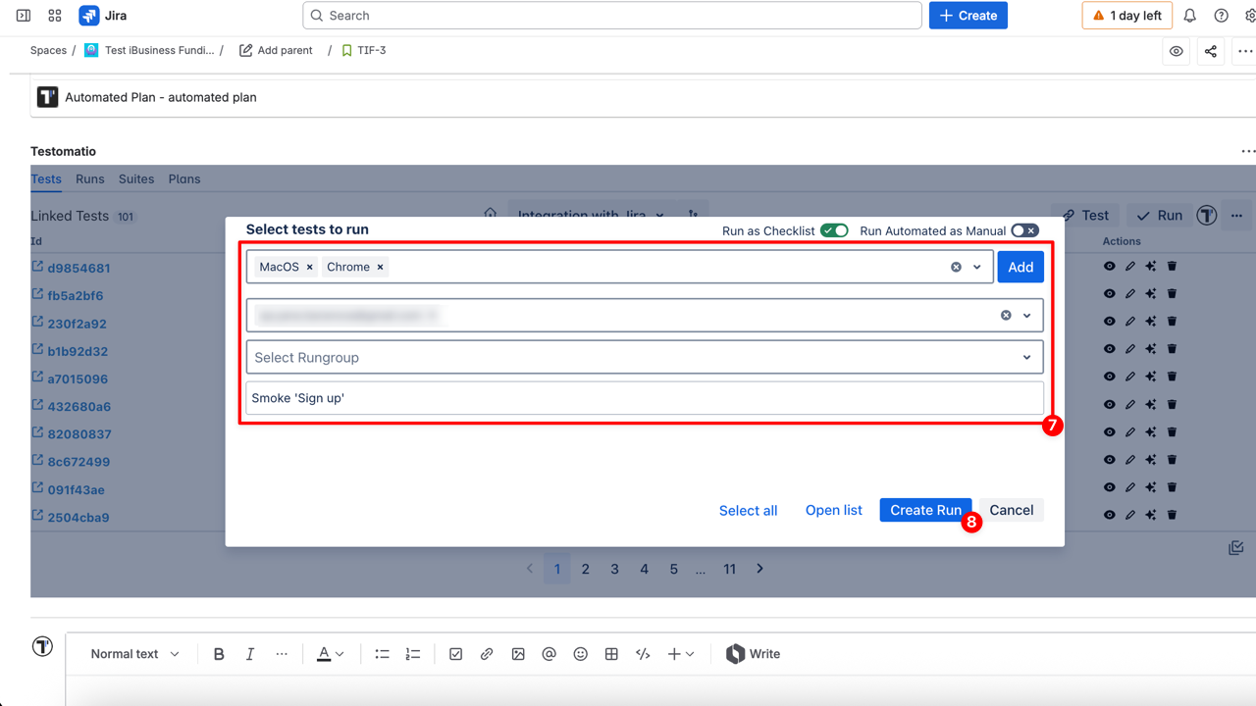Delete the fb5a2bf6 test with the trash icon

pos(1172,294)
